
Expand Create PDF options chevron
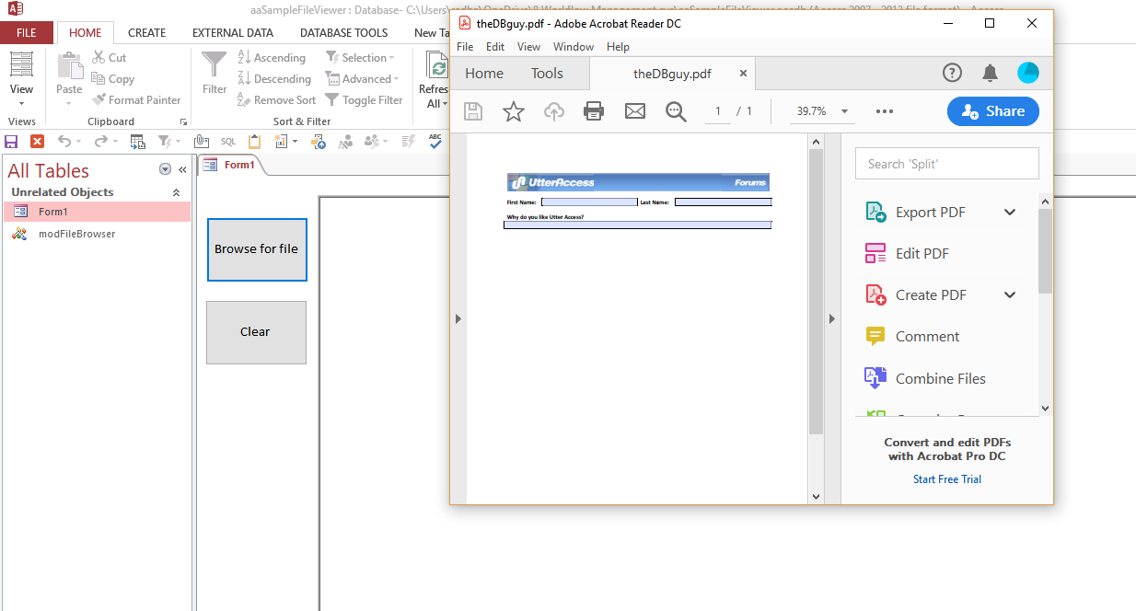pos(1010,295)
